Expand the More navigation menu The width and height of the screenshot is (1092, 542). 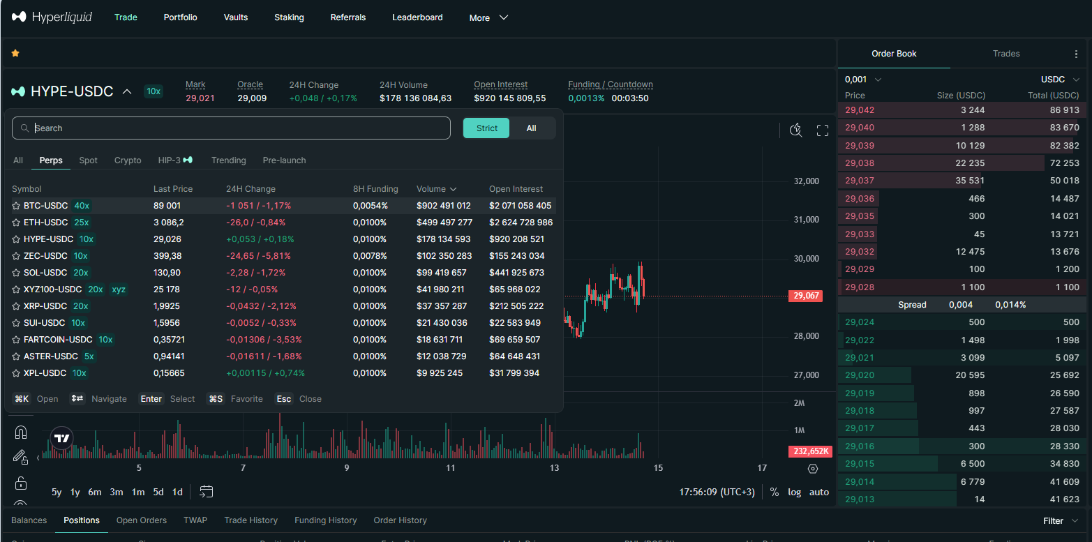(x=488, y=17)
